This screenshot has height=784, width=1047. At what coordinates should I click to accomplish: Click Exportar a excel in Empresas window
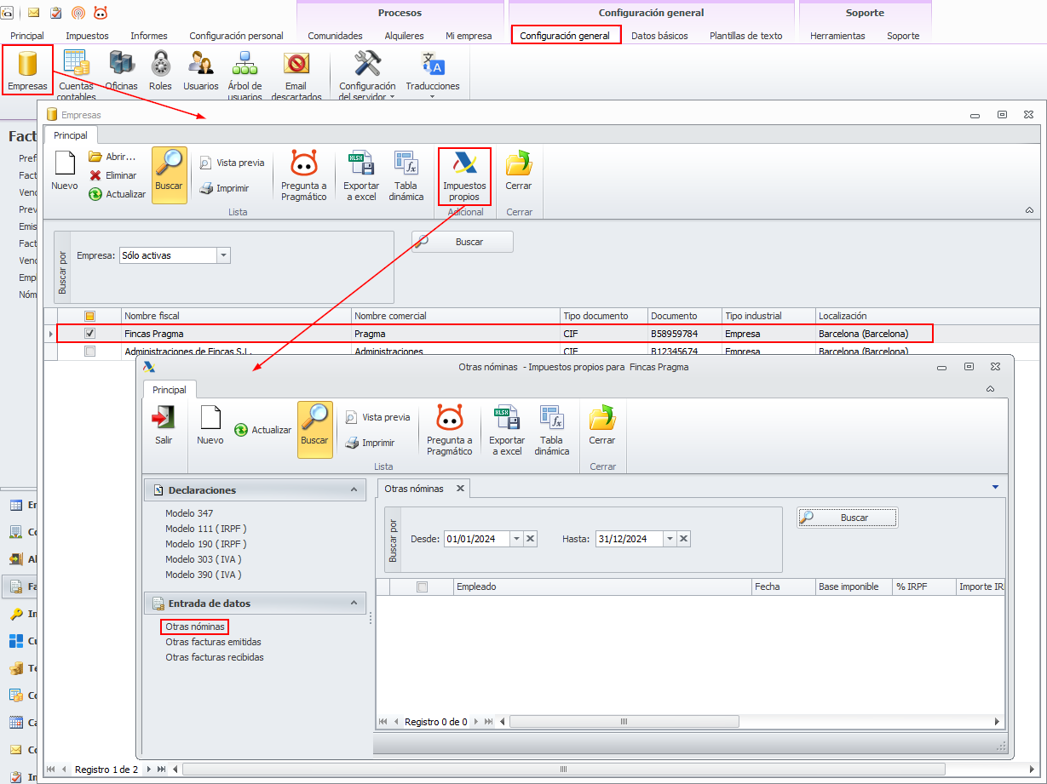click(x=361, y=175)
